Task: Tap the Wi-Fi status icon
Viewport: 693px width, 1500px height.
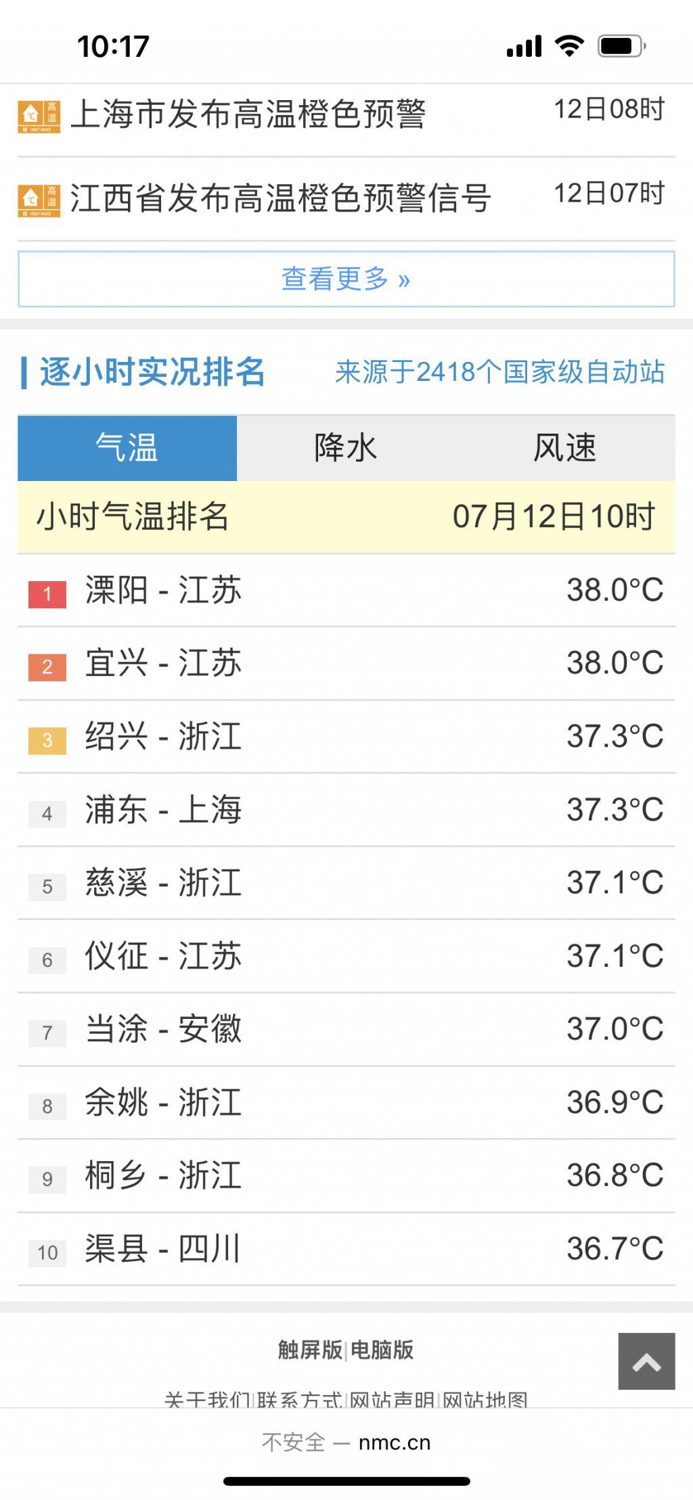Action: tap(569, 46)
